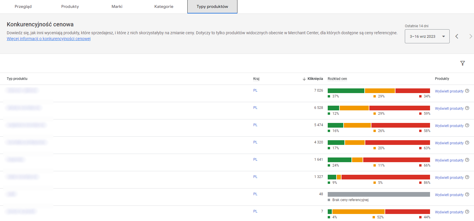Click the Ostatnie 14 dni label

tap(417, 26)
